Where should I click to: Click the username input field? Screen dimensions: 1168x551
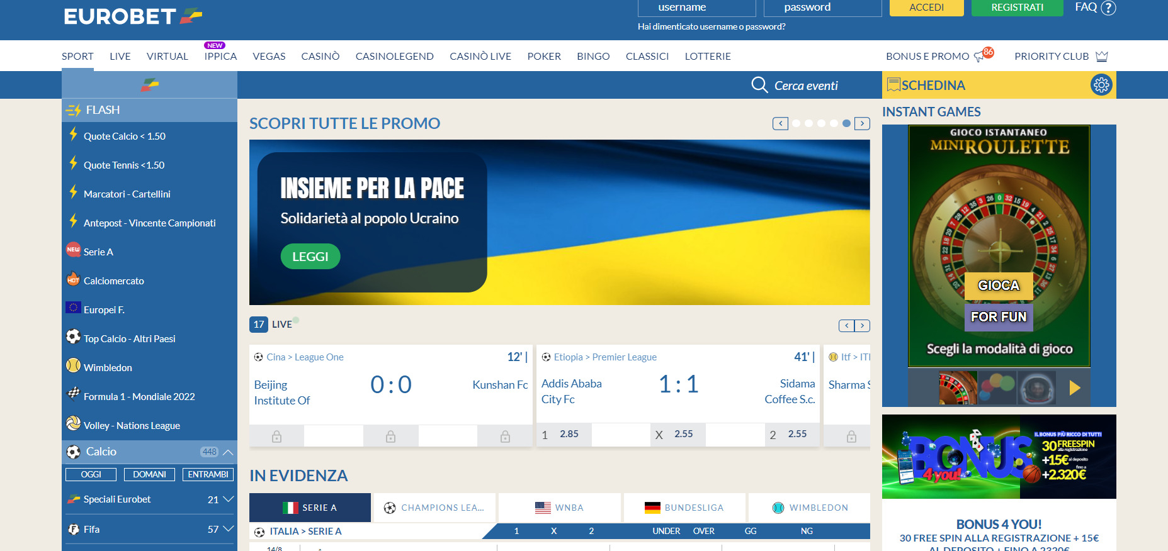pos(697,8)
